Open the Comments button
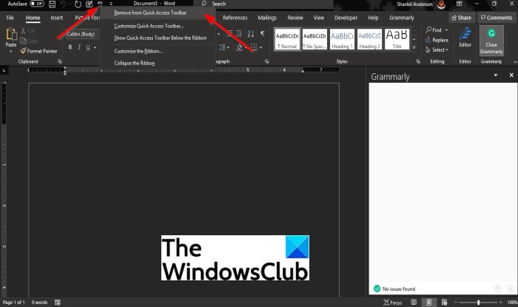Screen dimensions: 518x307 click(x=497, y=18)
